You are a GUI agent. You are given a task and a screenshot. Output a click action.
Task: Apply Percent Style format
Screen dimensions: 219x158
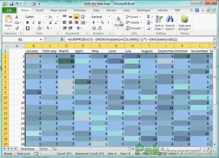point(102,22)
